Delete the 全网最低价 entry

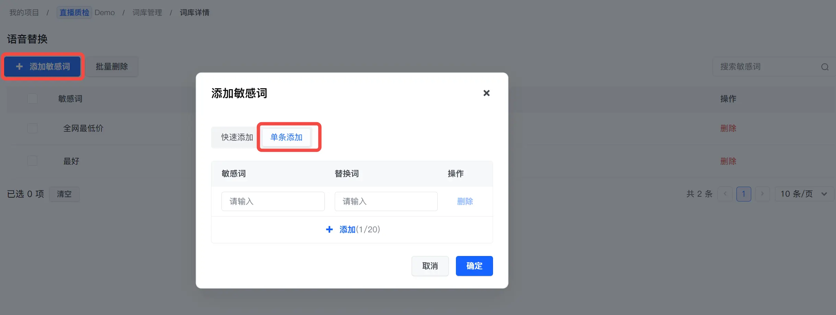728,128
